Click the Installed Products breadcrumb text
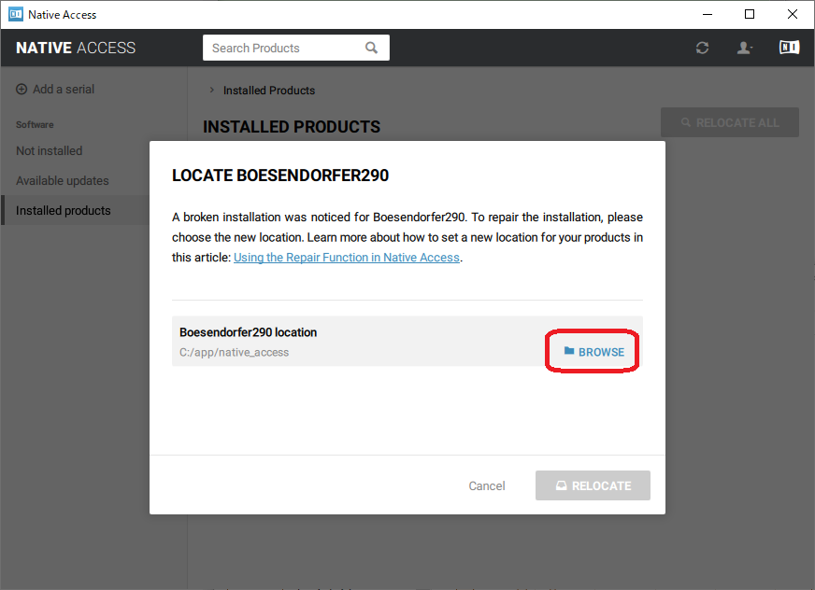815x590 pixels. click(269, 91)
